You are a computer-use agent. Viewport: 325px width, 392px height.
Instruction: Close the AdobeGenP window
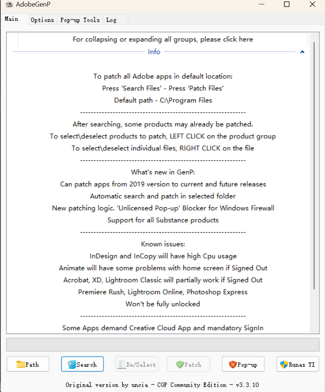click(312, 5)
